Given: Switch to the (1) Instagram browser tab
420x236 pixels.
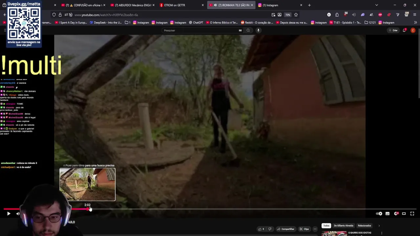Looking at the screenshot, I should point(280,5).
